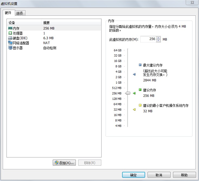Click the processor summary value 1
Viewport: 199px width, 181px height.
pyautogui.click(x=44, y=33)
